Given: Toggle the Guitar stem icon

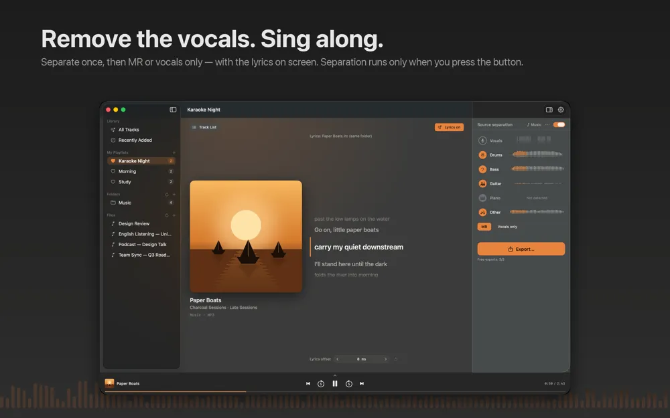Looking at the screenshot, I should click(482, 183).
